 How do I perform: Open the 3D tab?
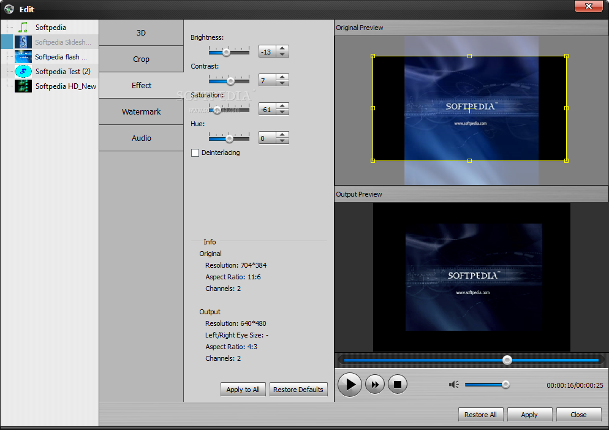coord(141,33)
